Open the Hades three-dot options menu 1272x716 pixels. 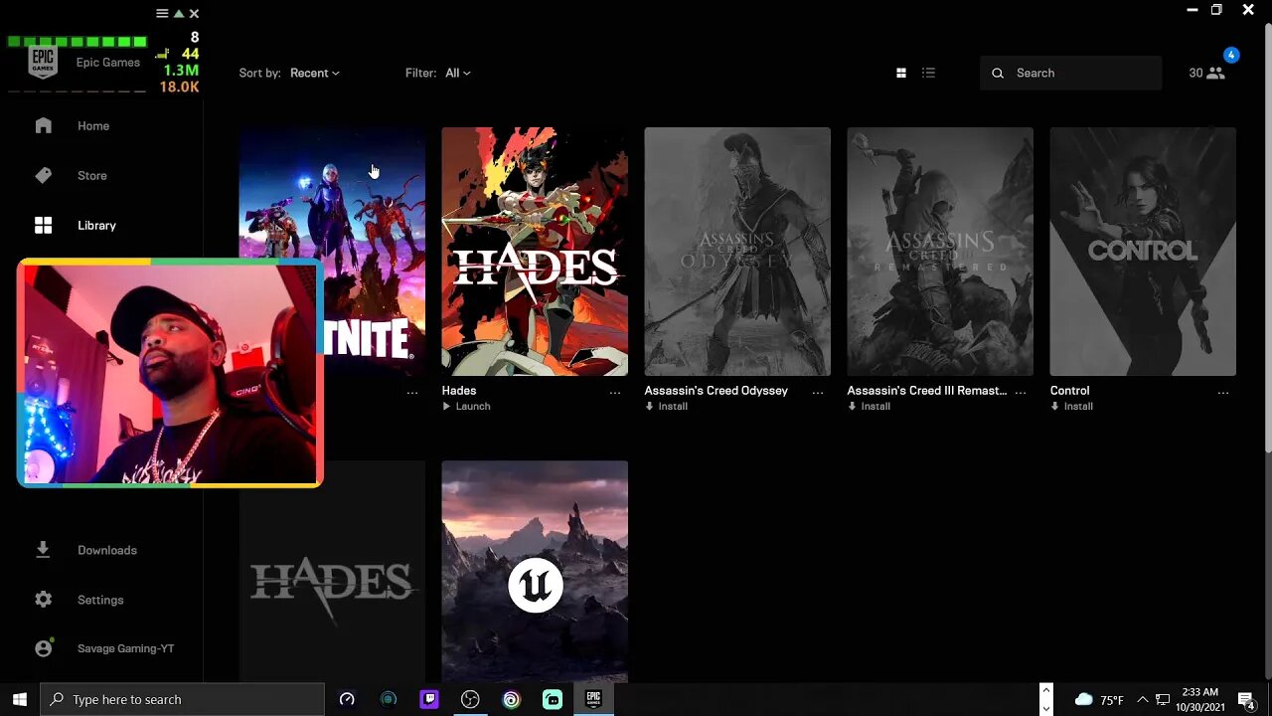[615, 393]
